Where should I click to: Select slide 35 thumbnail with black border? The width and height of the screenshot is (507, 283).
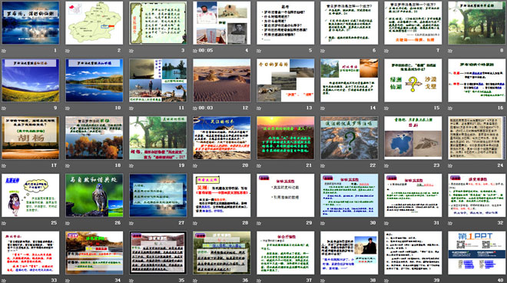(x=158, y=252)
